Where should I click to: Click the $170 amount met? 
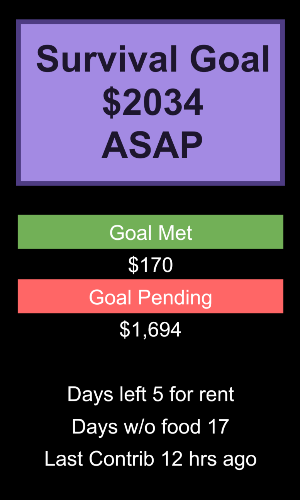(x=151, y=265)
